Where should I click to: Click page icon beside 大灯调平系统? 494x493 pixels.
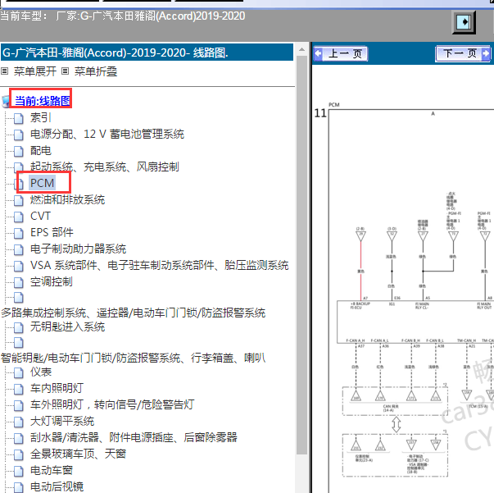(x=19, y=422)
